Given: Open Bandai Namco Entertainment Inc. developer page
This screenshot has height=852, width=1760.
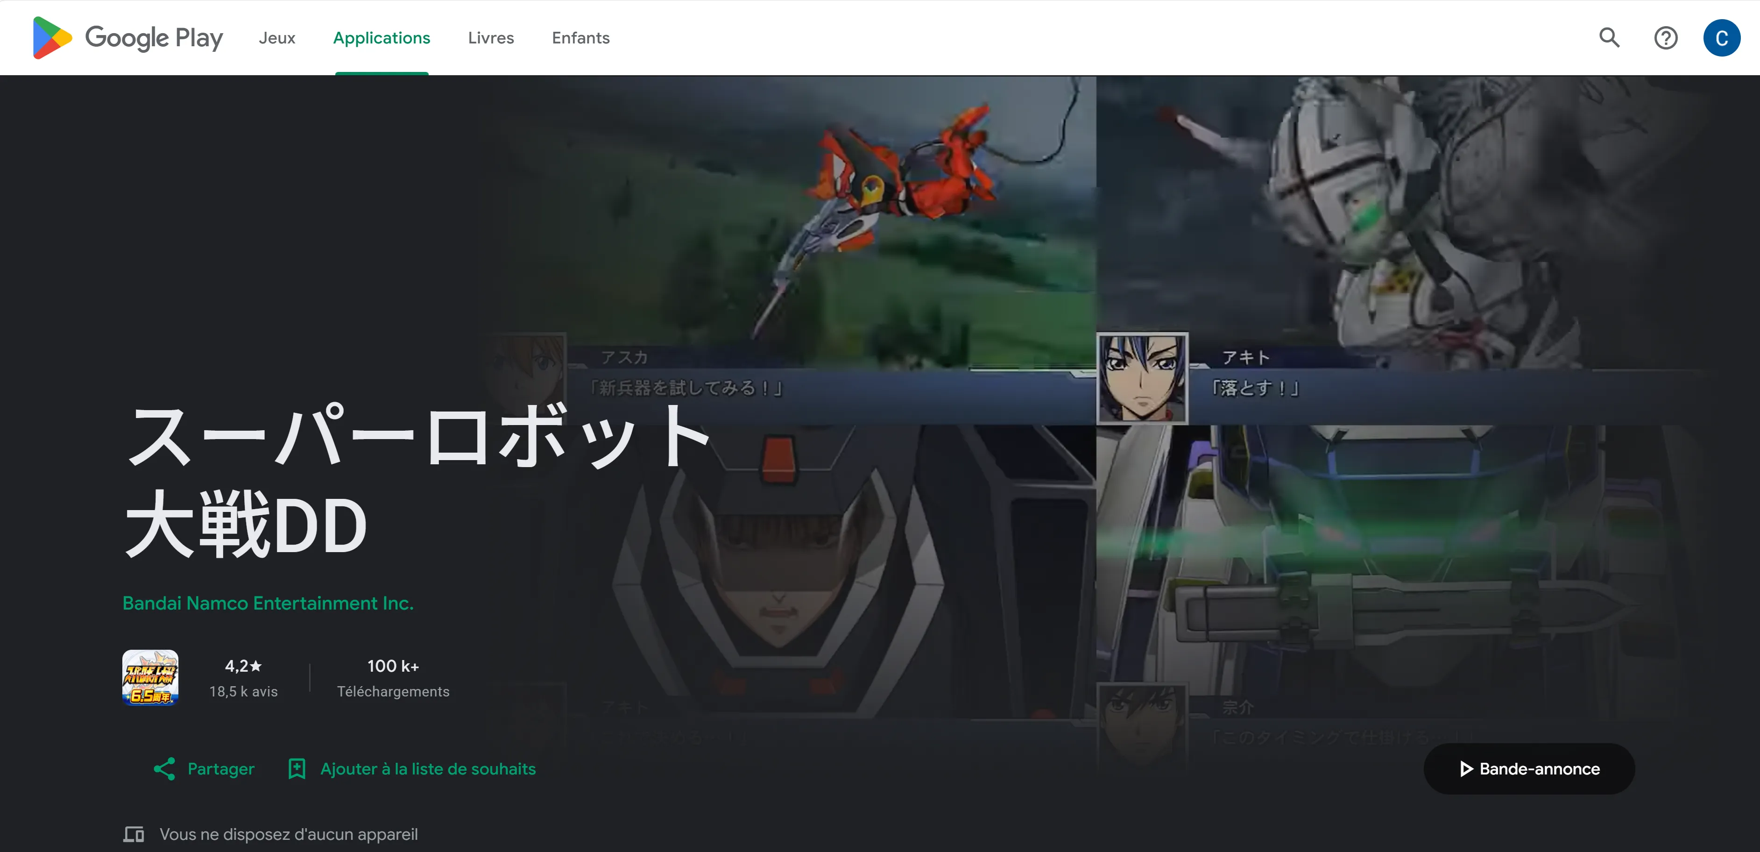Looking at the screenshot, I should (x=268, y=603).
